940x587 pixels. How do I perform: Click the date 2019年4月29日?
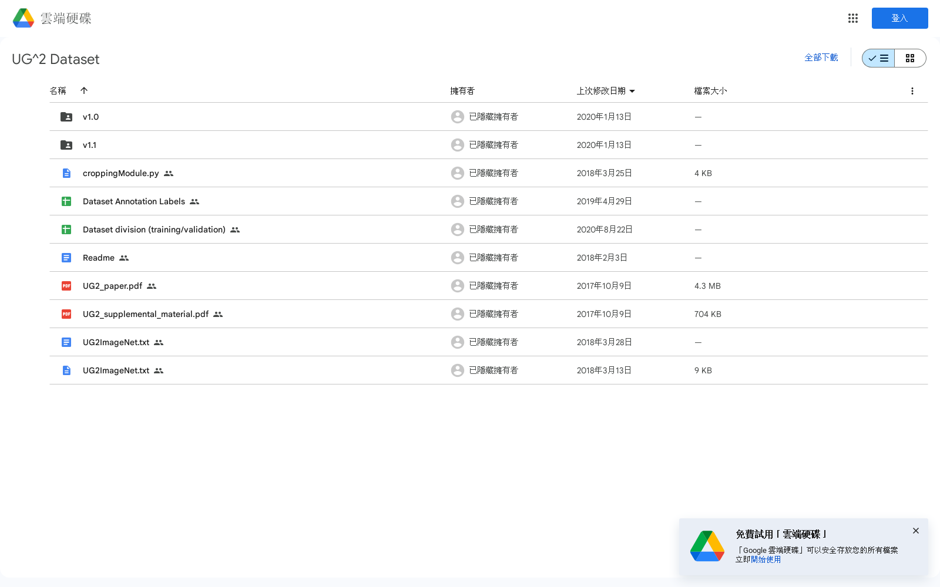pos(604,201)
